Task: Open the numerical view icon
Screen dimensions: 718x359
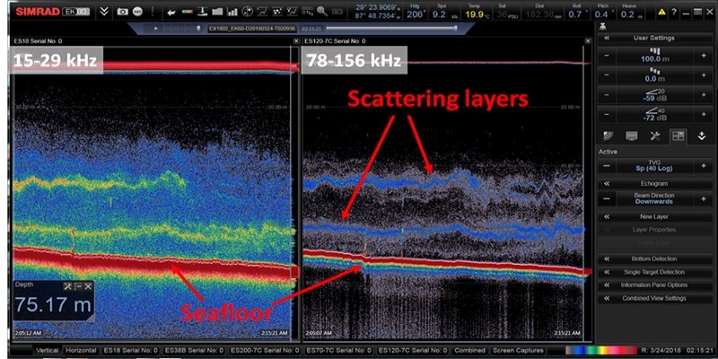Action: coord(308,12)
